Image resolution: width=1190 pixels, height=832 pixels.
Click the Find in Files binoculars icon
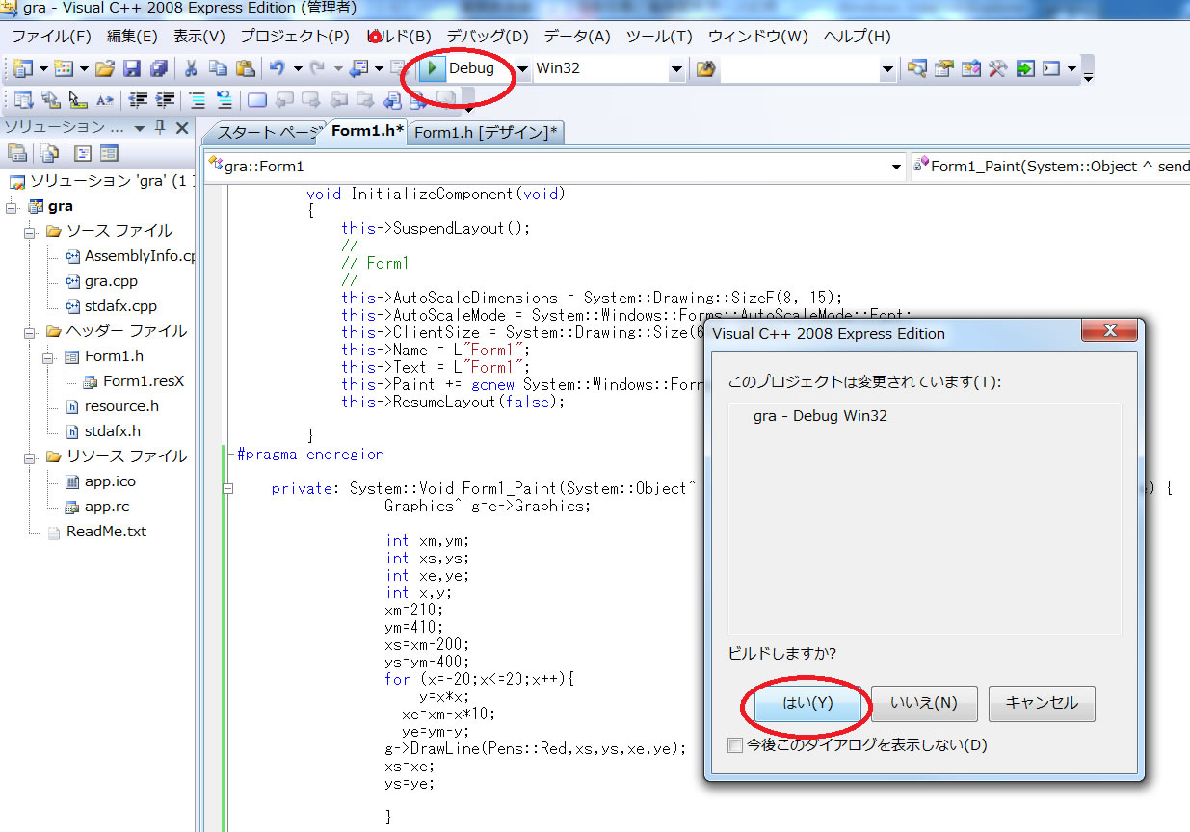[x=706, y=68]
